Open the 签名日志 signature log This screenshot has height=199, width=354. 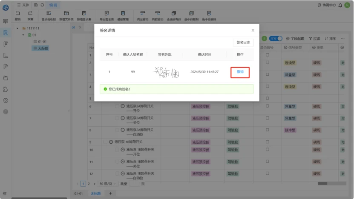tap(243, 43)
